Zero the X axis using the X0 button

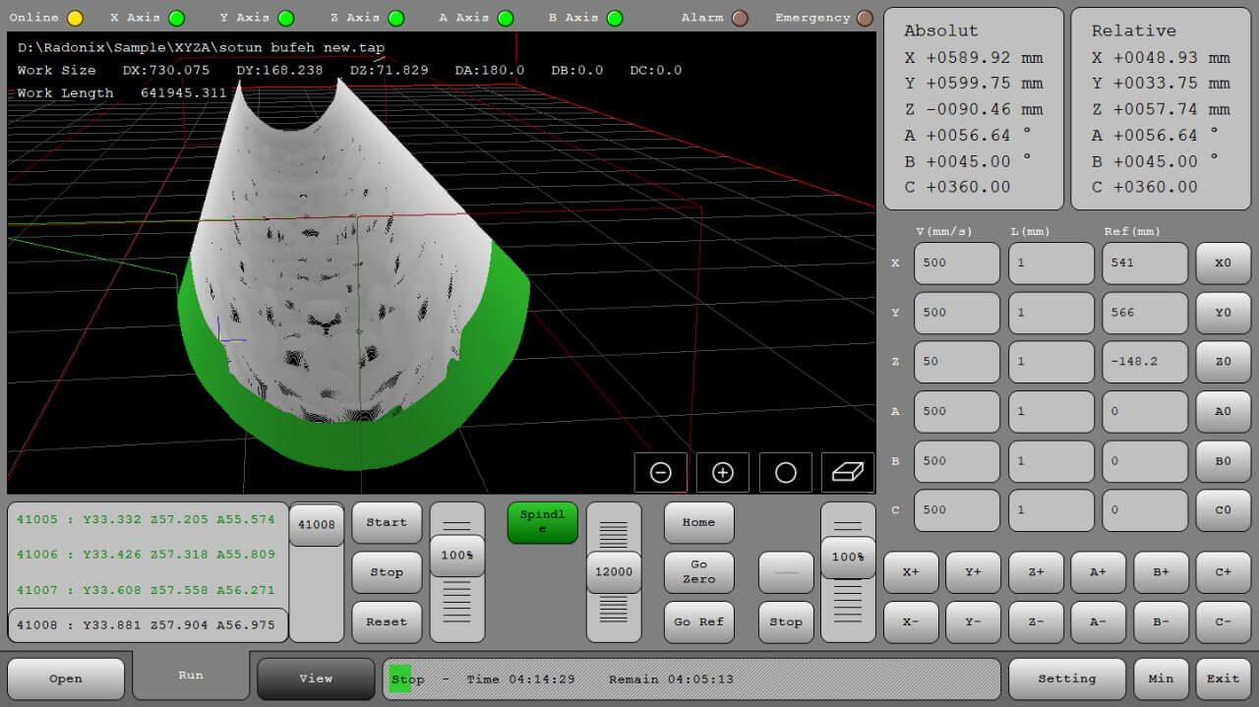point(1223,263)
